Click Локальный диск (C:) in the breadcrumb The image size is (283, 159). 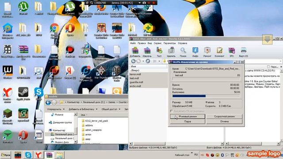[x=94, y=102]
